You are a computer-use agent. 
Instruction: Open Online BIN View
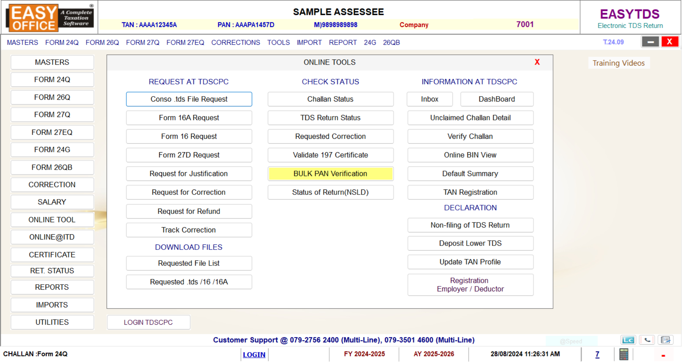coord(471,155)
